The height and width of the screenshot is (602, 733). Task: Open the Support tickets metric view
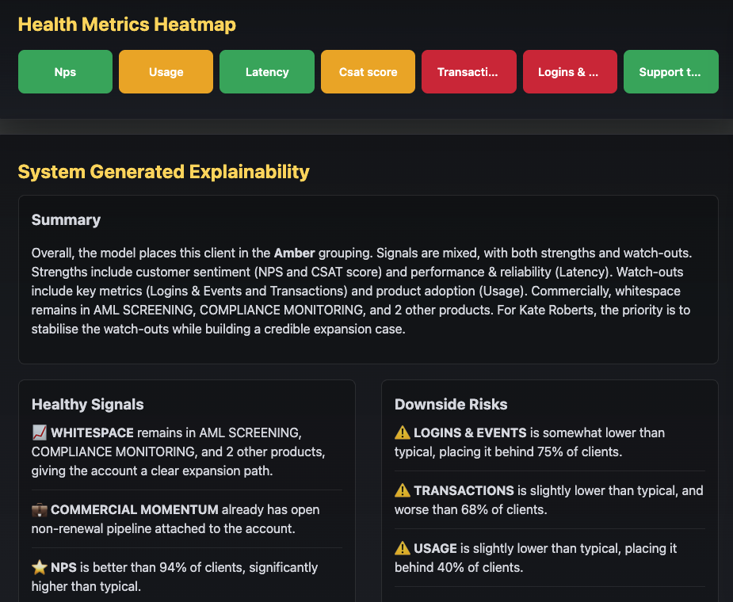click(670, 71)
